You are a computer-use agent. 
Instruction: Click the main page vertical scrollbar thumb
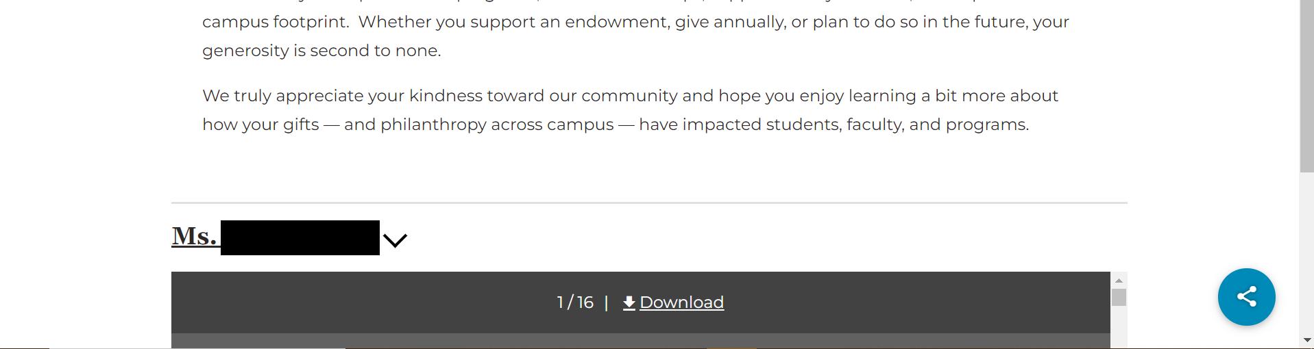1306,86
